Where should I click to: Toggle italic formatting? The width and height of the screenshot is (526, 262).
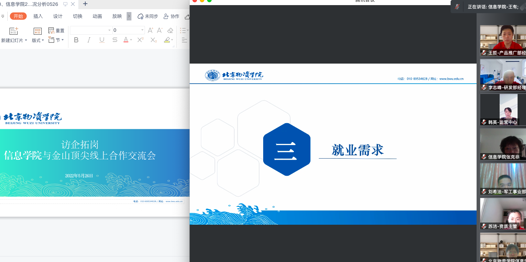coord(89,40)
